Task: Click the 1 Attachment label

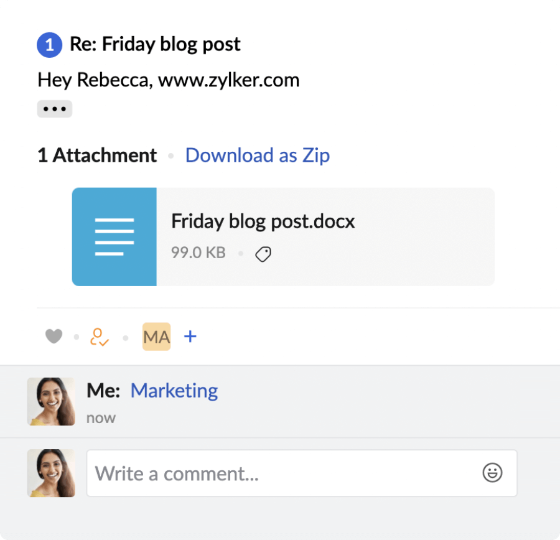Action: point(97,155)
